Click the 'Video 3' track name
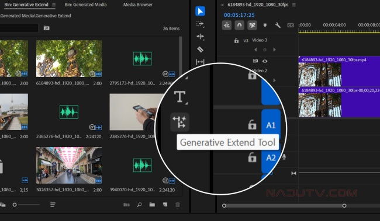Screen dimensions: 380x221 point(260,40)
